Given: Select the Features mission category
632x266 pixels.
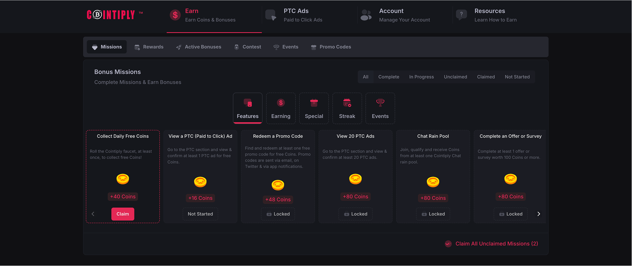Looking at the screenshot, I should coord(247,108).
